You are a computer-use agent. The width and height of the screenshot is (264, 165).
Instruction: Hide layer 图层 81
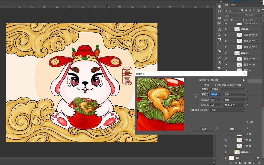point(226,140)
